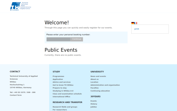Image resolution: width=177 pixels, height=111 pixels.
Task: Open News and events link
Action: pos(98,76)
